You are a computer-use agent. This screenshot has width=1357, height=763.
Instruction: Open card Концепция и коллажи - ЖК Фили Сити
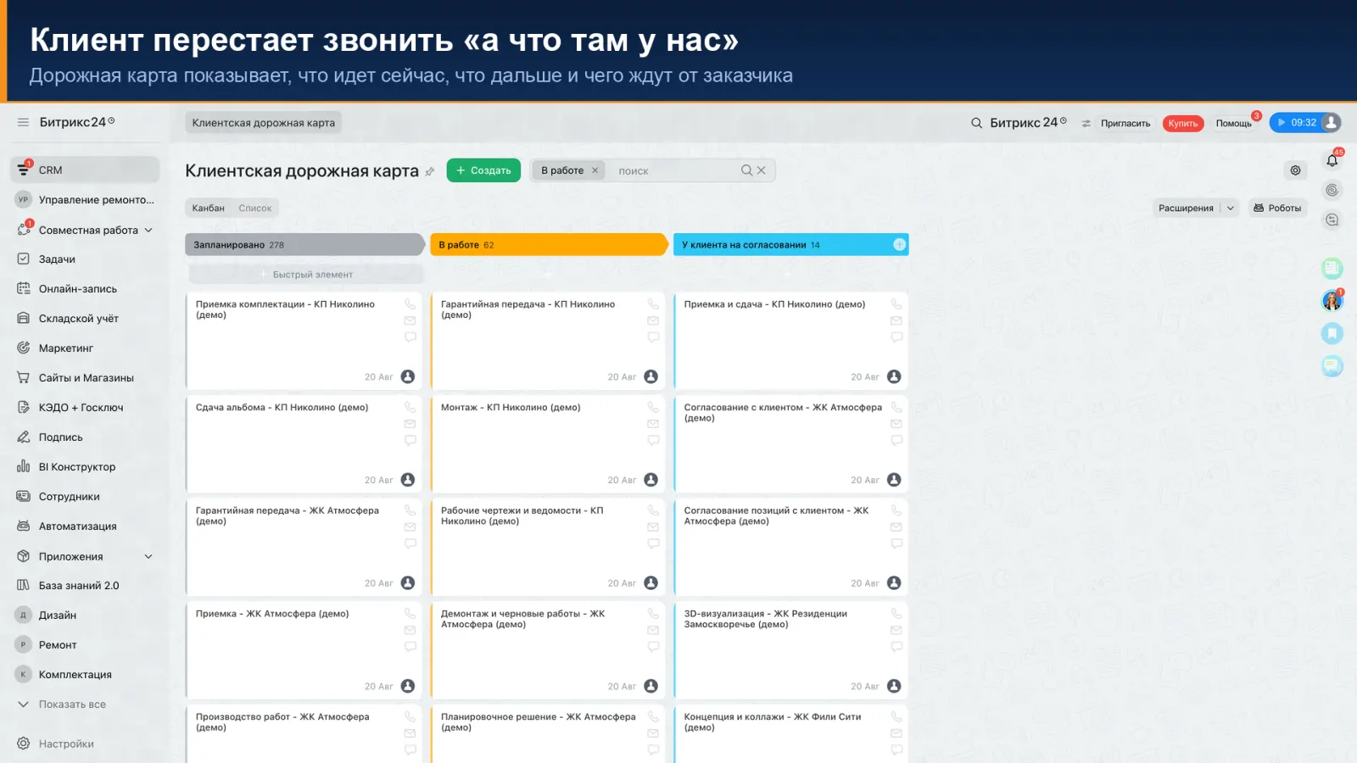tap(791, 734)
